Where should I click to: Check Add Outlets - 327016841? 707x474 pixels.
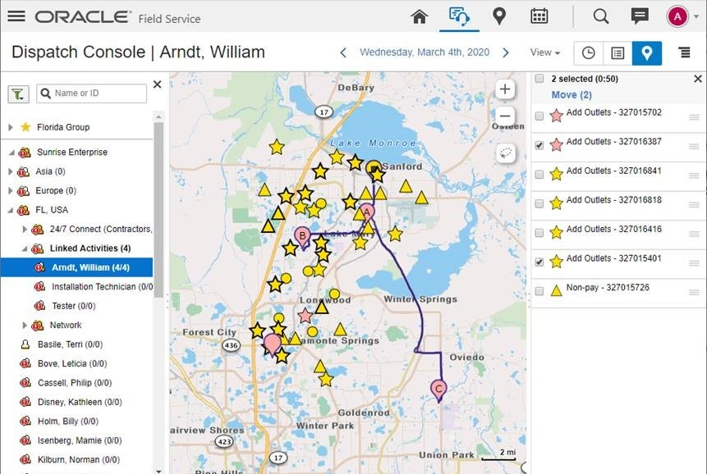539,174
